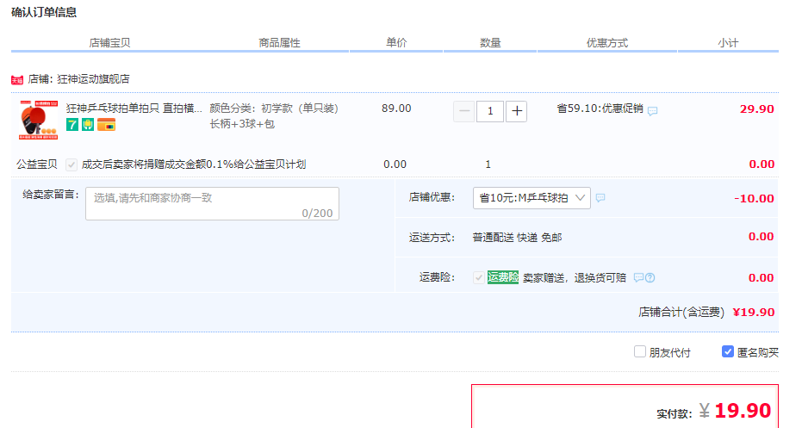
Task: Open the 店铺优惠 discount dropdown
Action: [532, 198]
